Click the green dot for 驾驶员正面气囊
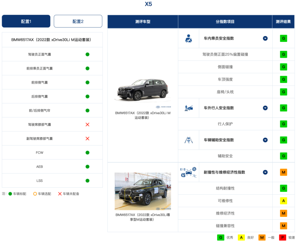 pyautogui.click(x=87, y=54)
